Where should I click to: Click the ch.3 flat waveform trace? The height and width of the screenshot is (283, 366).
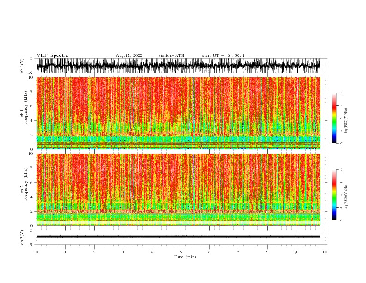[x=178, y=237]
